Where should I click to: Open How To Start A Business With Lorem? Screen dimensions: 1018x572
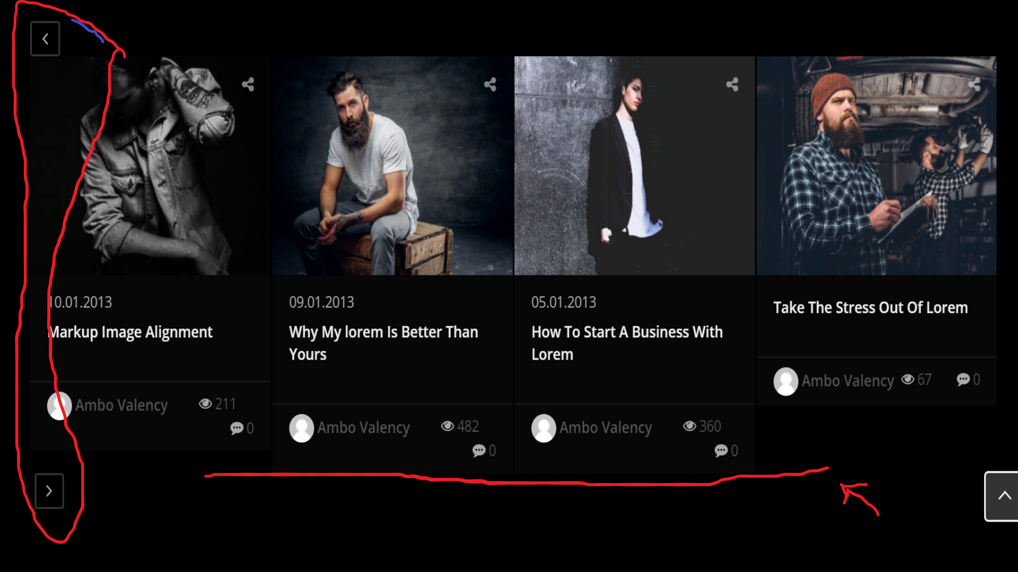[x=627, y=343]
